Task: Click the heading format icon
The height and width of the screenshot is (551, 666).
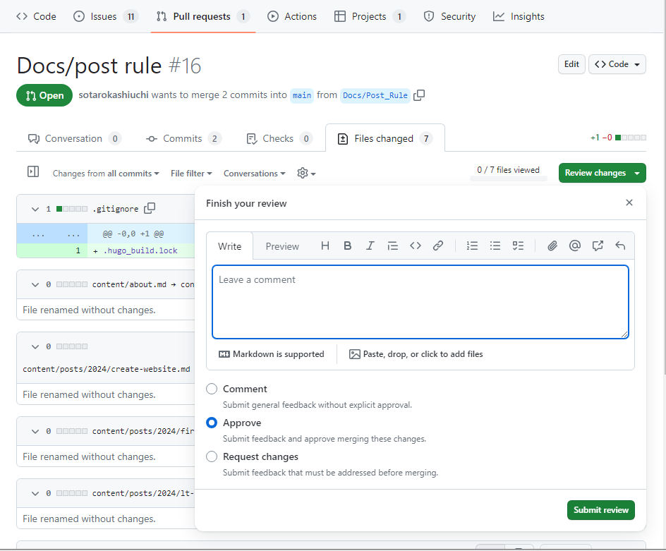Action: (x=325, y=246)
